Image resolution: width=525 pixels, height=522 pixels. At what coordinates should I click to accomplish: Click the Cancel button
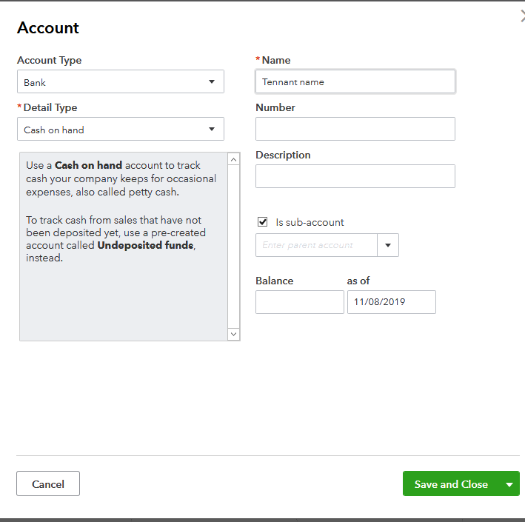[x=48, y=484]
